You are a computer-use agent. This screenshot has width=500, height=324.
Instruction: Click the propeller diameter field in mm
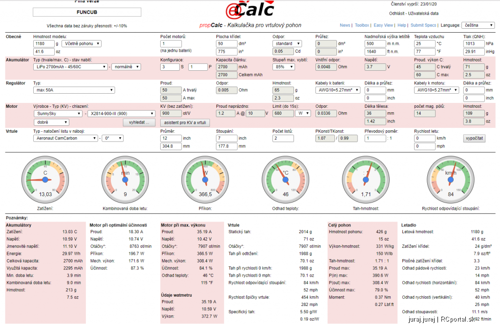171,146
